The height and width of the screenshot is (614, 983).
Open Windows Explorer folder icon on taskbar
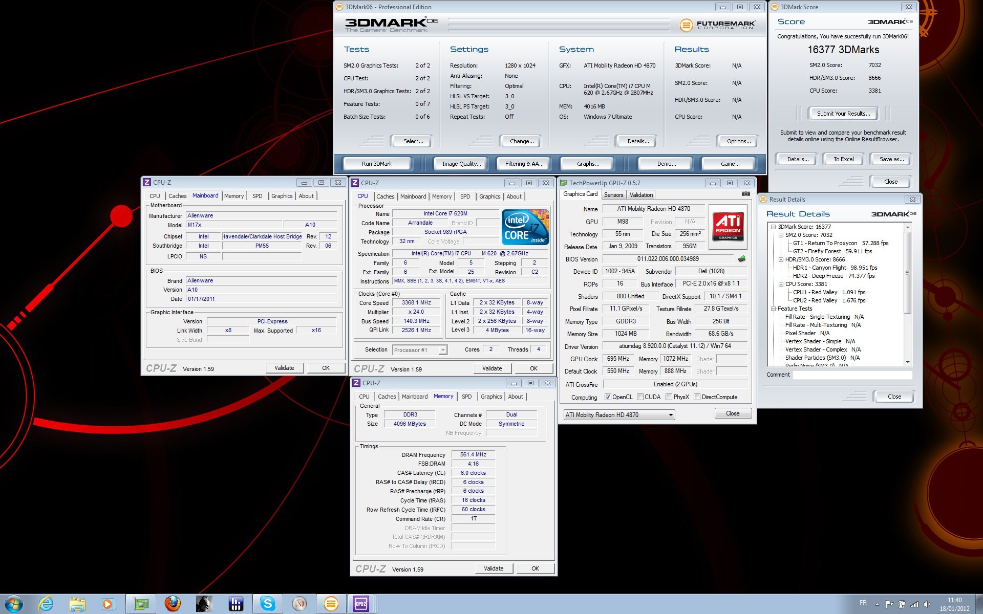click(x=77, y=604)
